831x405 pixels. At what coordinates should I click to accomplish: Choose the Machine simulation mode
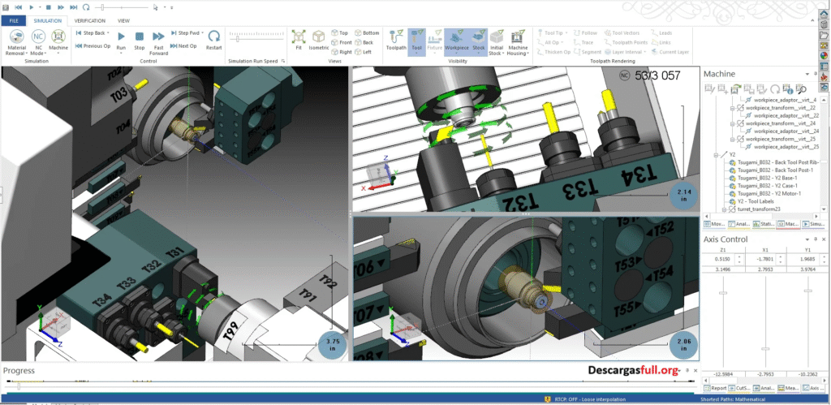(58, 41)
